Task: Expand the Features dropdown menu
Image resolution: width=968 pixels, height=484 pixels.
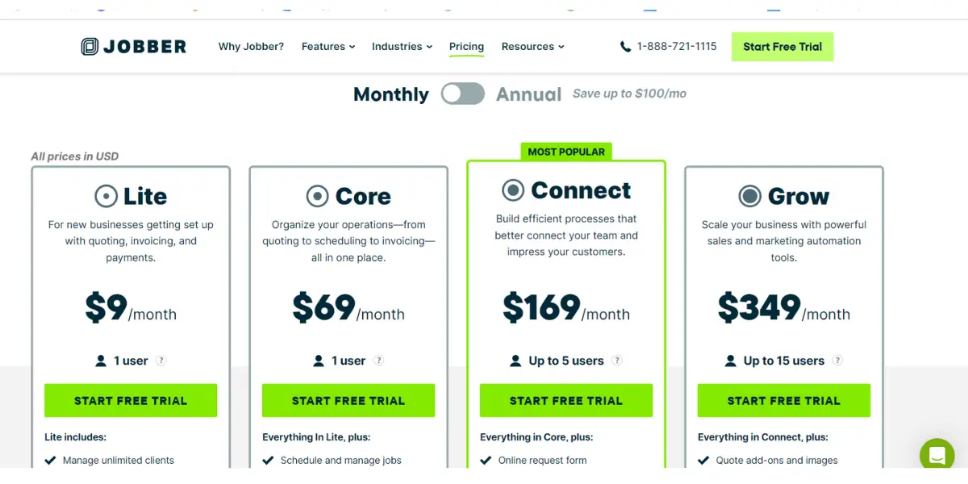Action: pos(328,47)
